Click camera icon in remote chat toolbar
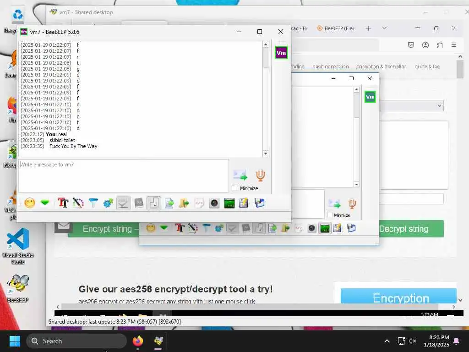This screenshot has height=352, width=469. click(311, 228)
